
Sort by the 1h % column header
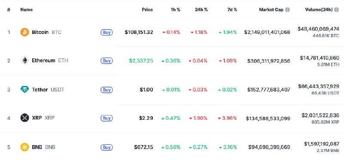pos(175,9)
